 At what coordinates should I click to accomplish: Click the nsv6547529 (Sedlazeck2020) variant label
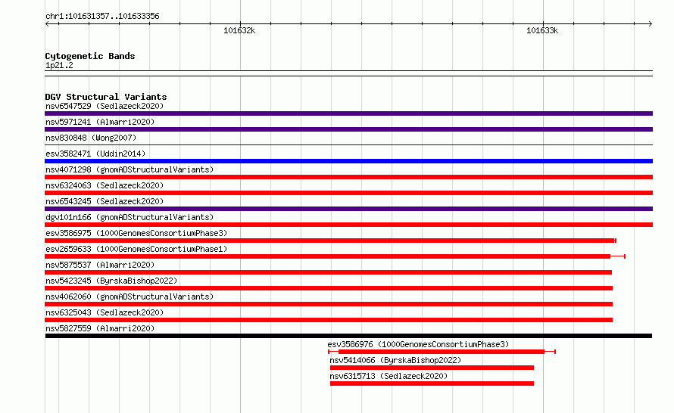tap(105, 106)
